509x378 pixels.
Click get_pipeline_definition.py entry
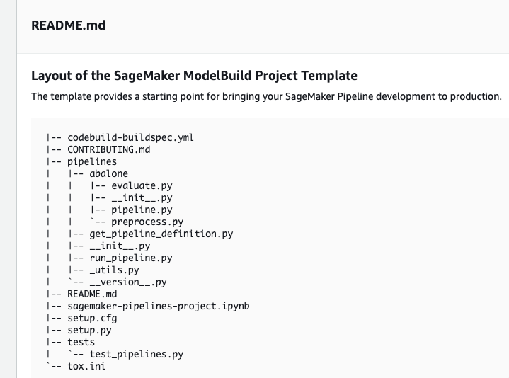pyautogui.click(x=161, y=234)
